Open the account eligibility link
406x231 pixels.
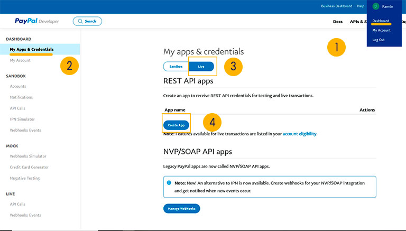[299, 134]
